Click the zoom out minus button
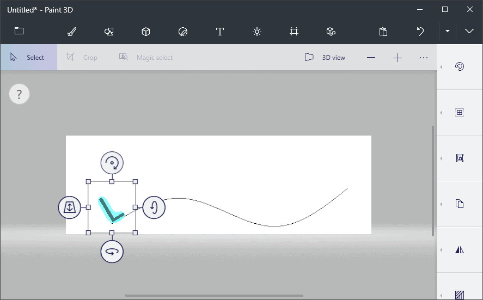 (x=371, y=58)
